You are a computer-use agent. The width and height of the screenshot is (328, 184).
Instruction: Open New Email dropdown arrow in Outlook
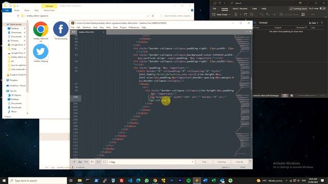(230, 15)
